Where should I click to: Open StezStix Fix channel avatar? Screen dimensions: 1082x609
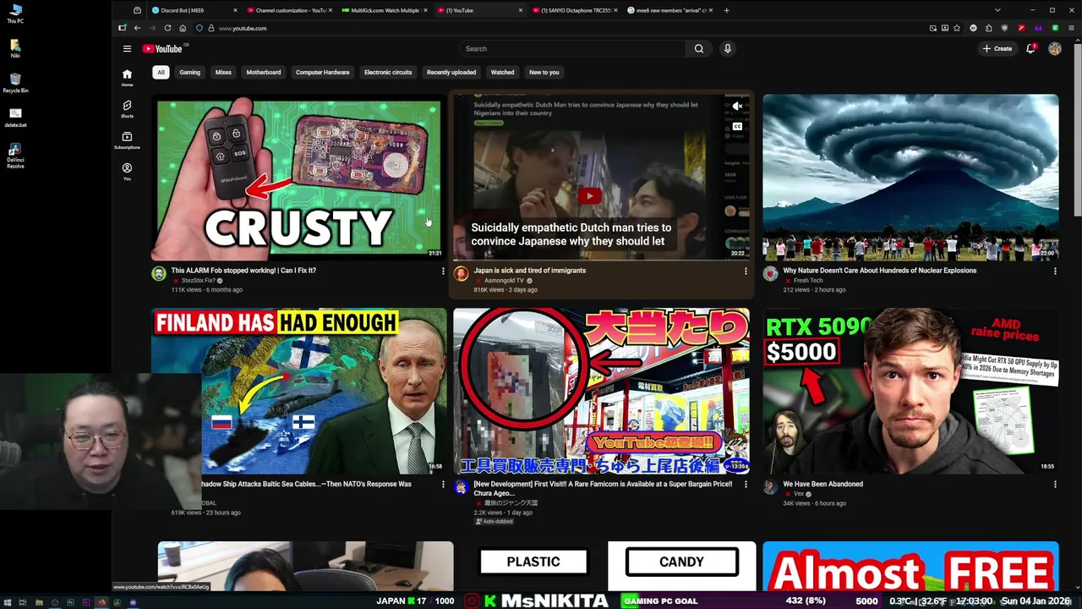coord(158,273)
